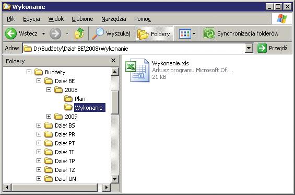This screenshot has width=295, height=195.
Task: Collapse the 2008 tree node
Action: point(49,90)
